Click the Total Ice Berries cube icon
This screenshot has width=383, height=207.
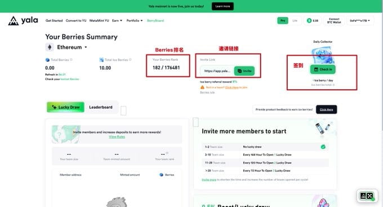(101, 60)
